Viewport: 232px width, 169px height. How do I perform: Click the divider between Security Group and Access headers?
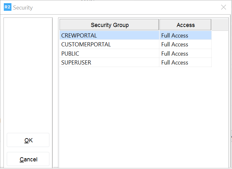(159, 25)
